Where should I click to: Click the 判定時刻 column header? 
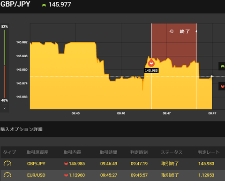[139, 152]
